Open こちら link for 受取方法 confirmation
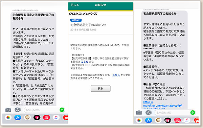 tap(116, 75)
